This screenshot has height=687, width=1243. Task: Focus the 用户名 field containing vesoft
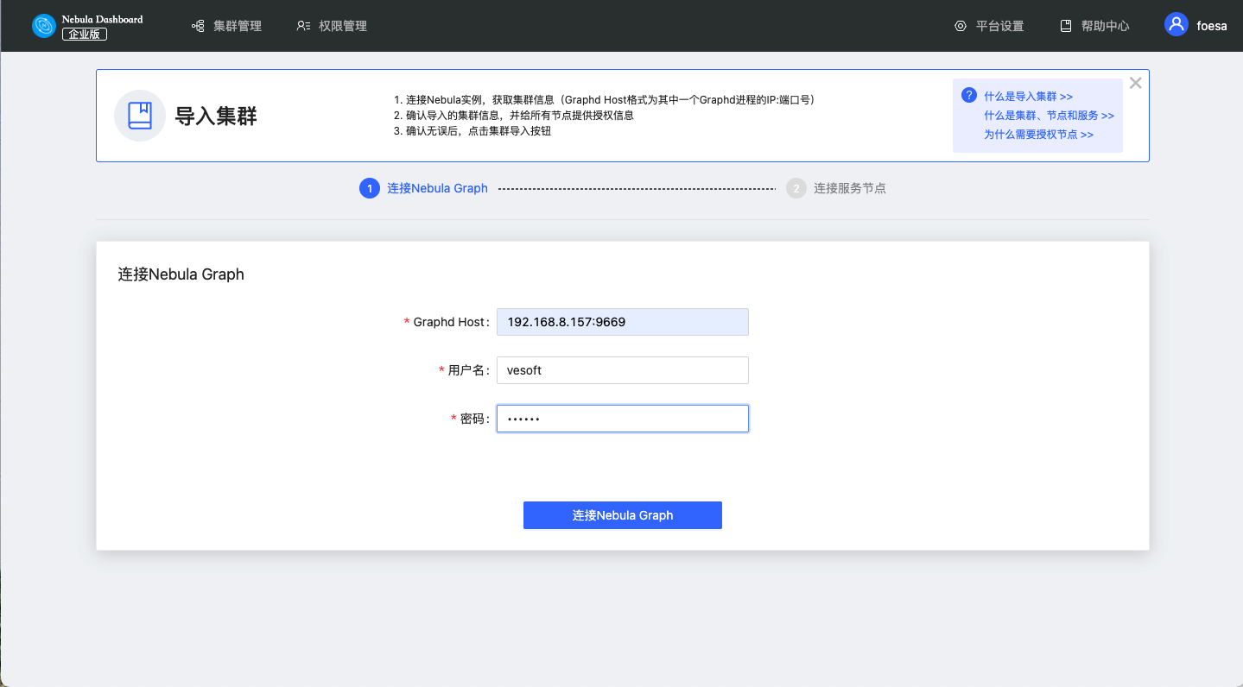point(622,370)
